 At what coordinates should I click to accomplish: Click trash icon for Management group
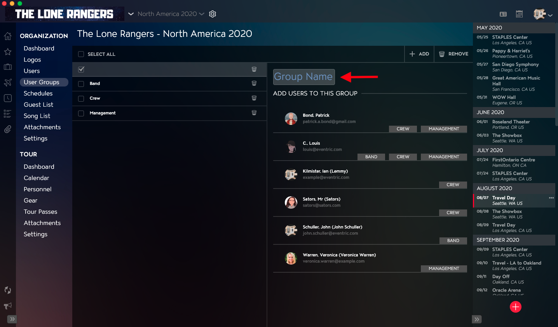(254, 112)
